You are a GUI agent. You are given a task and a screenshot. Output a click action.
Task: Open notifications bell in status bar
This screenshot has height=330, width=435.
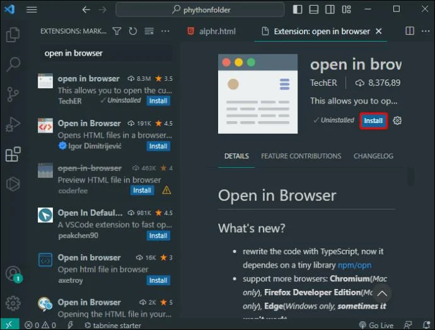coord(426,325)
